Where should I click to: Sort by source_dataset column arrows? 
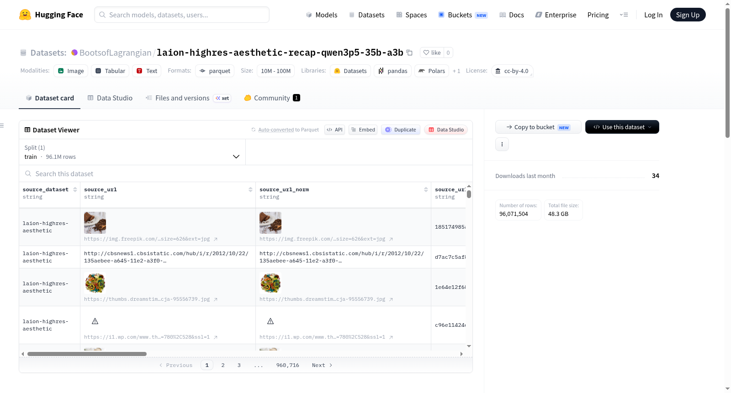point(75,189)
